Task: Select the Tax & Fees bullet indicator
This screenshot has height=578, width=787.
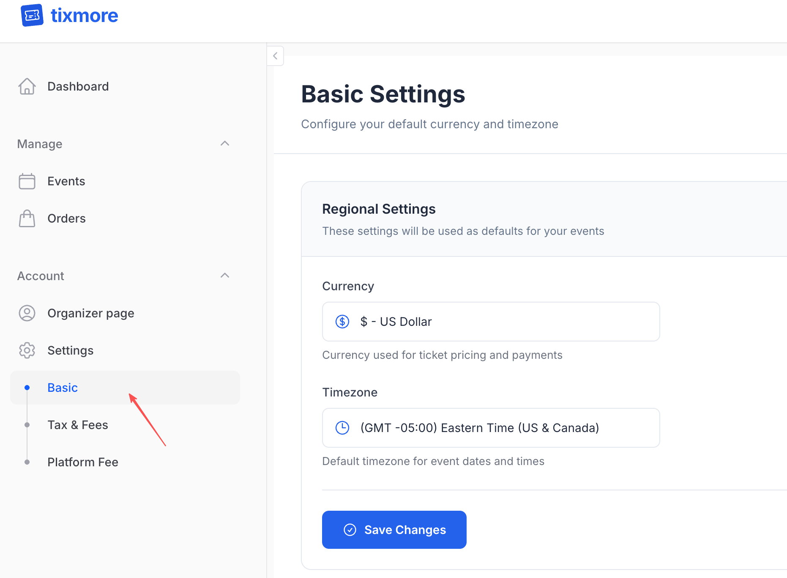Action: (27, 424)
